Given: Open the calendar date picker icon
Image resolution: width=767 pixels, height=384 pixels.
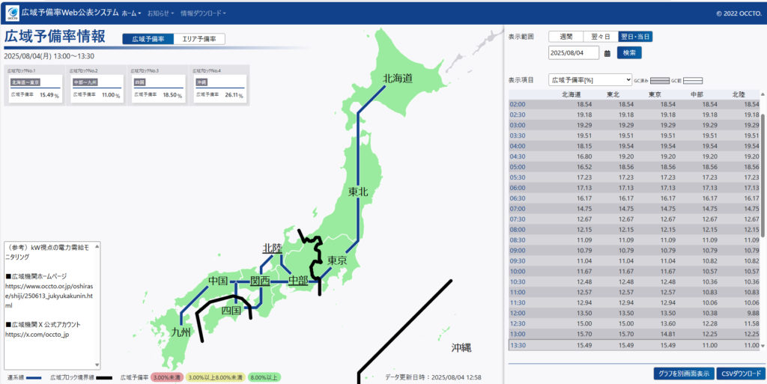Looking at the screenshot, I should click(x=607, y=53).
